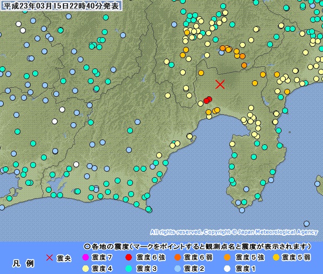Click the 震度6強 legend label text

click(151, 257)
